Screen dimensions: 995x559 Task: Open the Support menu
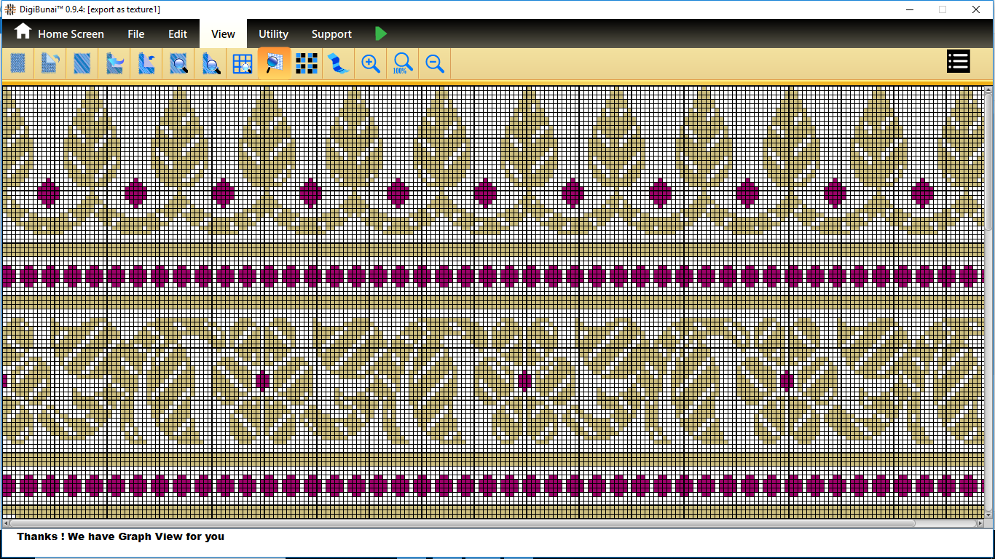(x=331, y=34)
